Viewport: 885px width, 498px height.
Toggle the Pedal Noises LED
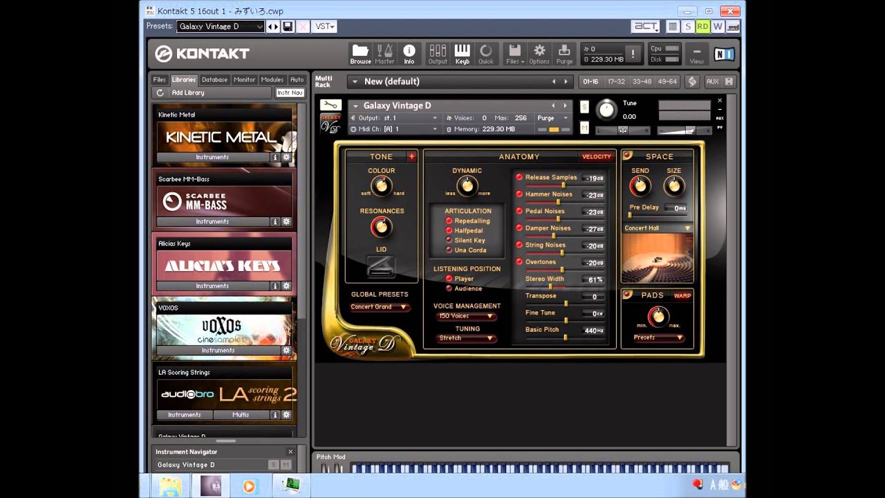(x=519, y=211)
